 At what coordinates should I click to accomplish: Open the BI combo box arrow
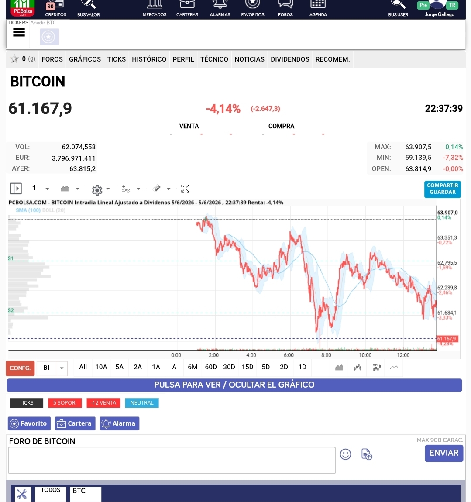point(62,368)
